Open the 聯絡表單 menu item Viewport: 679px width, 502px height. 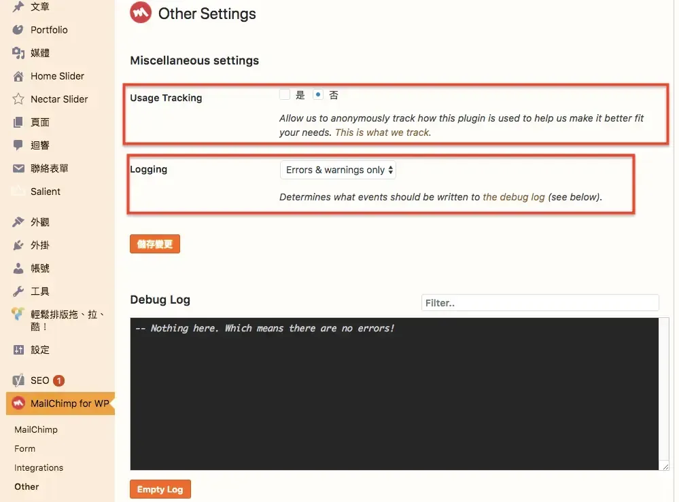point(50,168)
